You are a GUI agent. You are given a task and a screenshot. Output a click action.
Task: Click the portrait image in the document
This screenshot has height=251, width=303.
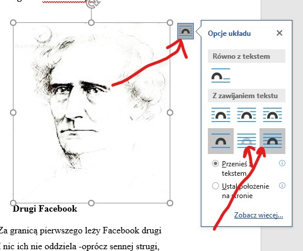tap(92, 113)
